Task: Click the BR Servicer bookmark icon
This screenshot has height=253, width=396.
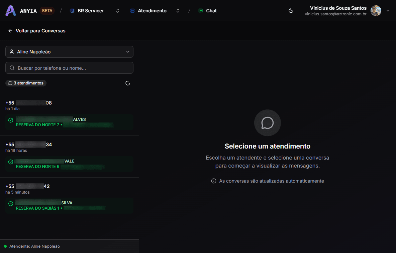Action: 72,11
